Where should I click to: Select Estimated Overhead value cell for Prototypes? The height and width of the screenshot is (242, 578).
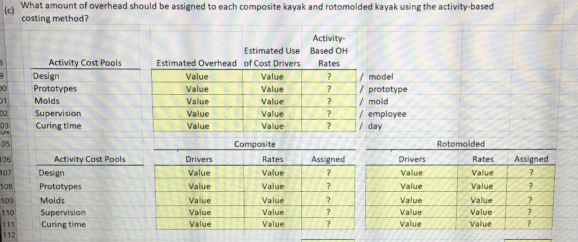(x=197, y=89)
